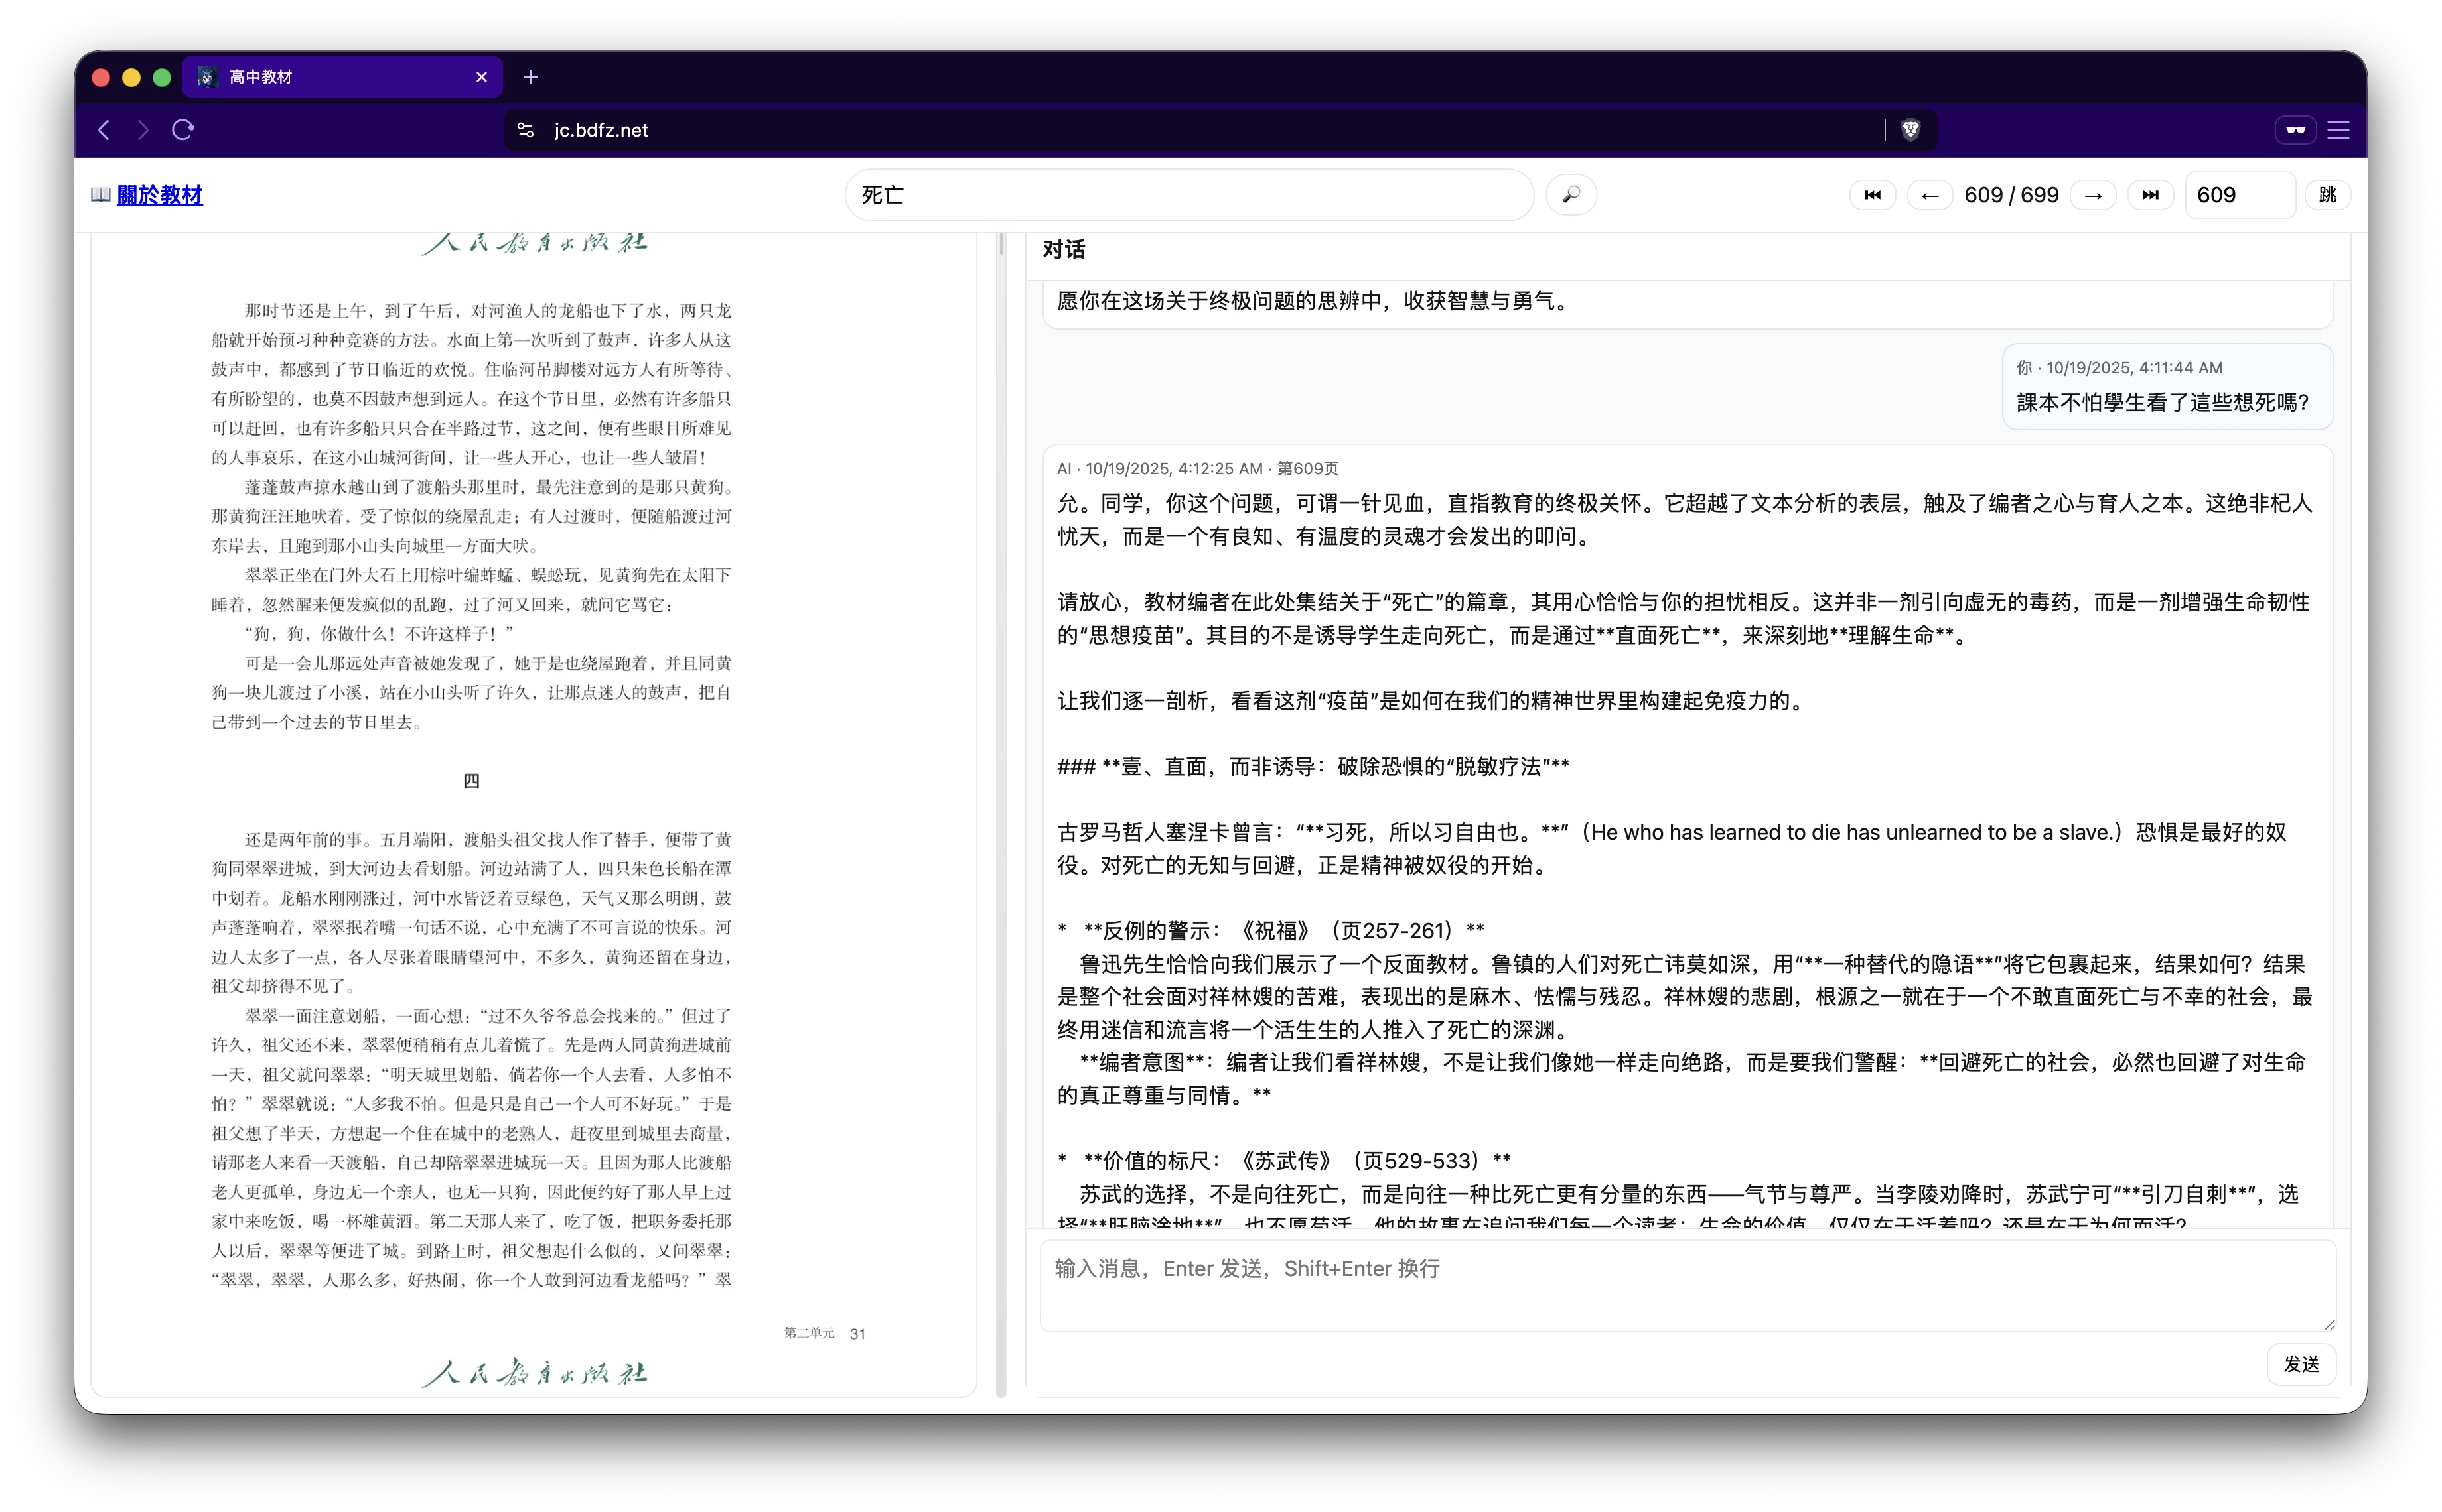The width and height of the screenshot is (2442, 1512).
Task: Click 跳 to jump to the entered page
Action: (2328, 194)
